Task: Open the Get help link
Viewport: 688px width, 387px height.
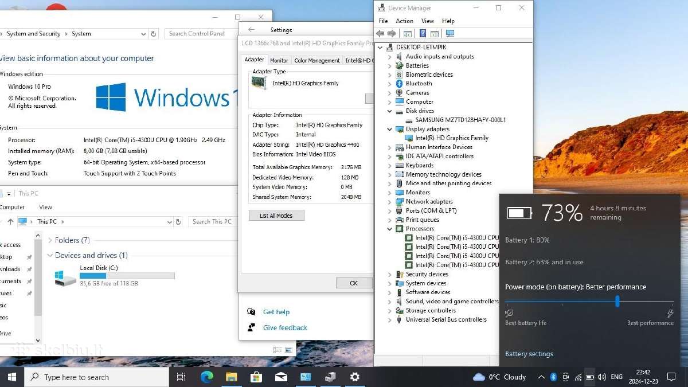Action: [276, 312]
